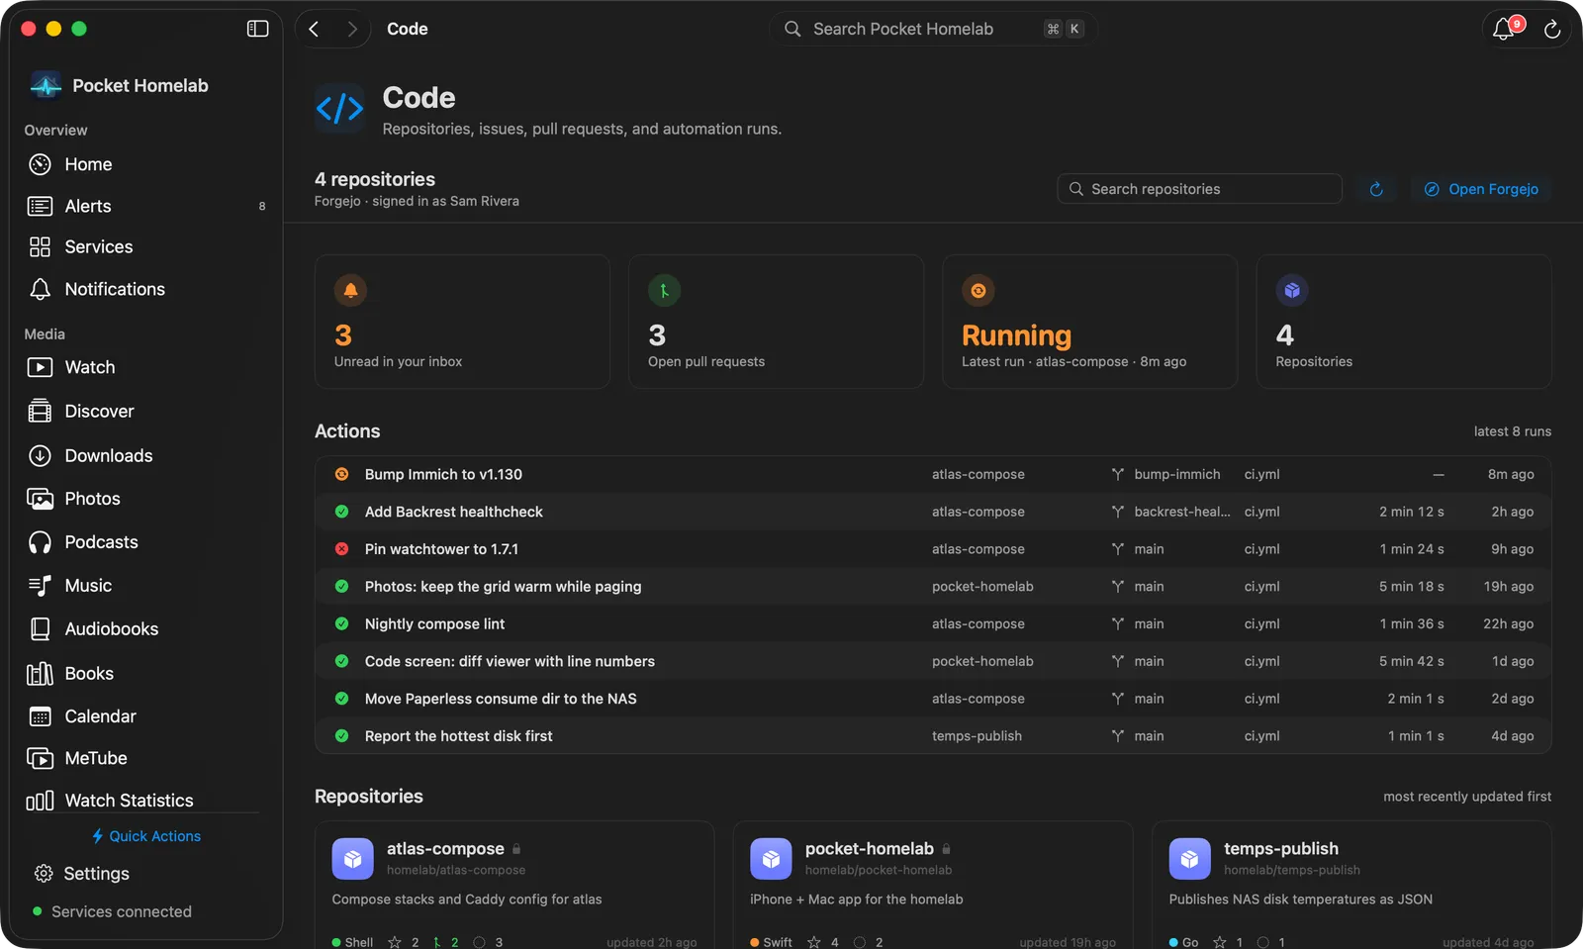The image size is (1583, 949).
Task: Open Code screen: diff viewer run
Action: tap(933, 661)
